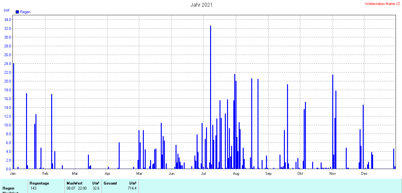This screenshot has width=402, height=193.
Task: Click the Gesamt column header
Action: coord(110,183)
